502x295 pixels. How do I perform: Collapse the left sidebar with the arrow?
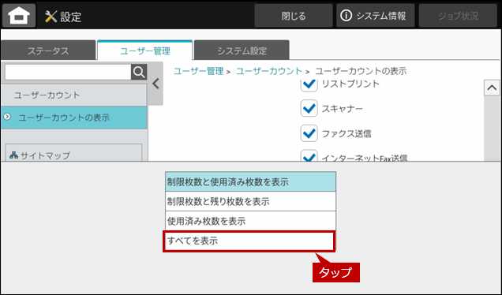(x=155, y=84)
